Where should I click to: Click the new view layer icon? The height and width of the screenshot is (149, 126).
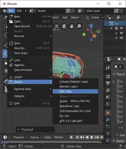tap(116, 11)
